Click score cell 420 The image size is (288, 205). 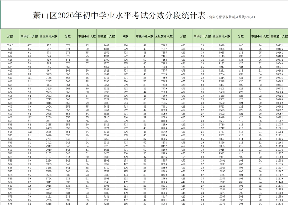click(x=241, y=117)
